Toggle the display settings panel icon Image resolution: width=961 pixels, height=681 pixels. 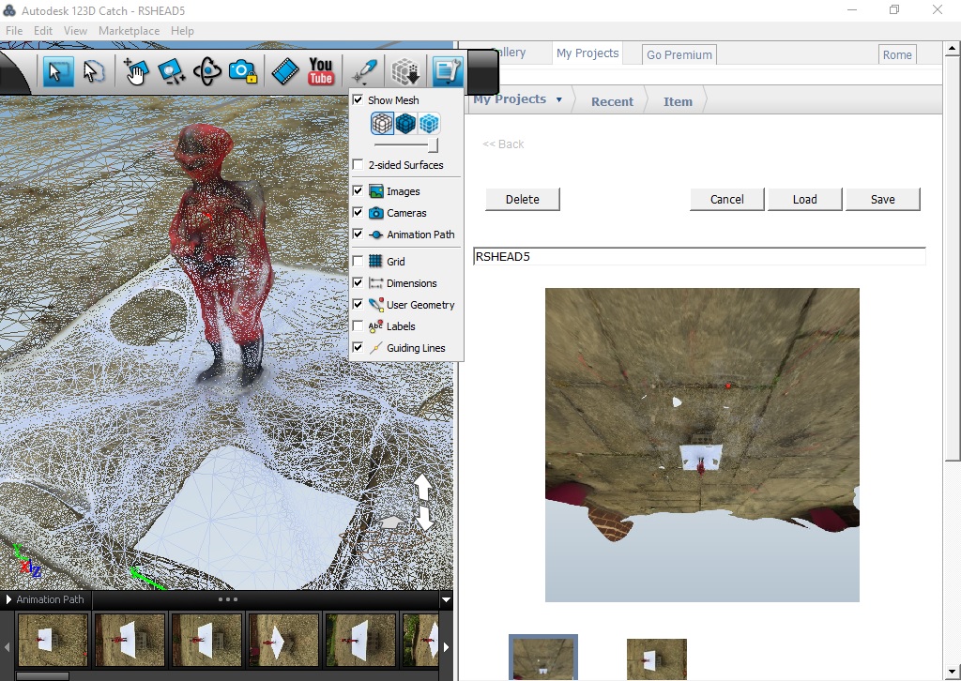447,71
